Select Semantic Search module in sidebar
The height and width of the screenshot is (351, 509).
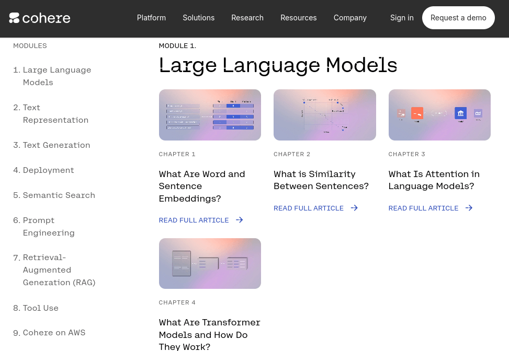point(59,195)
